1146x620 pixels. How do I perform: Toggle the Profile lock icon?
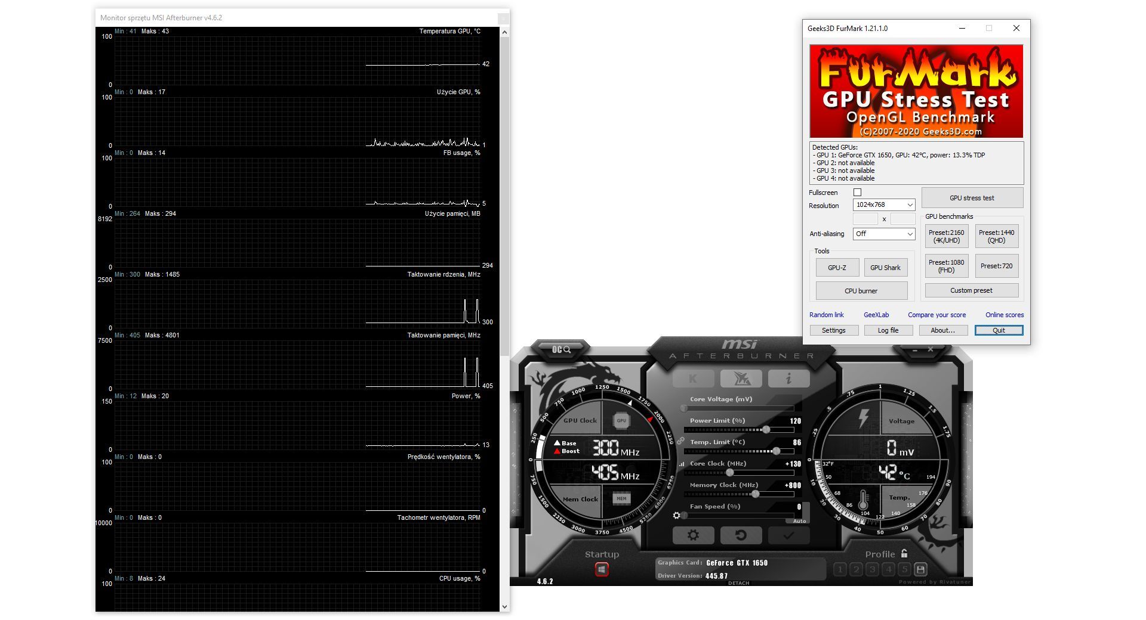point(904,553)
